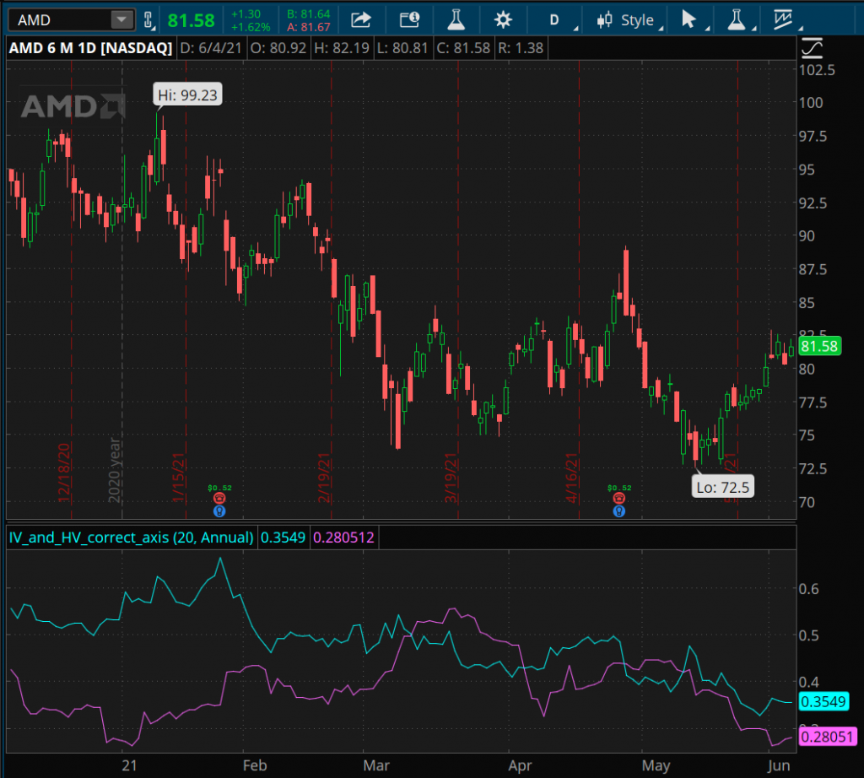Click the 12/18/20 expiration line label
The image size is (864, 778).
tap(64, 473)
